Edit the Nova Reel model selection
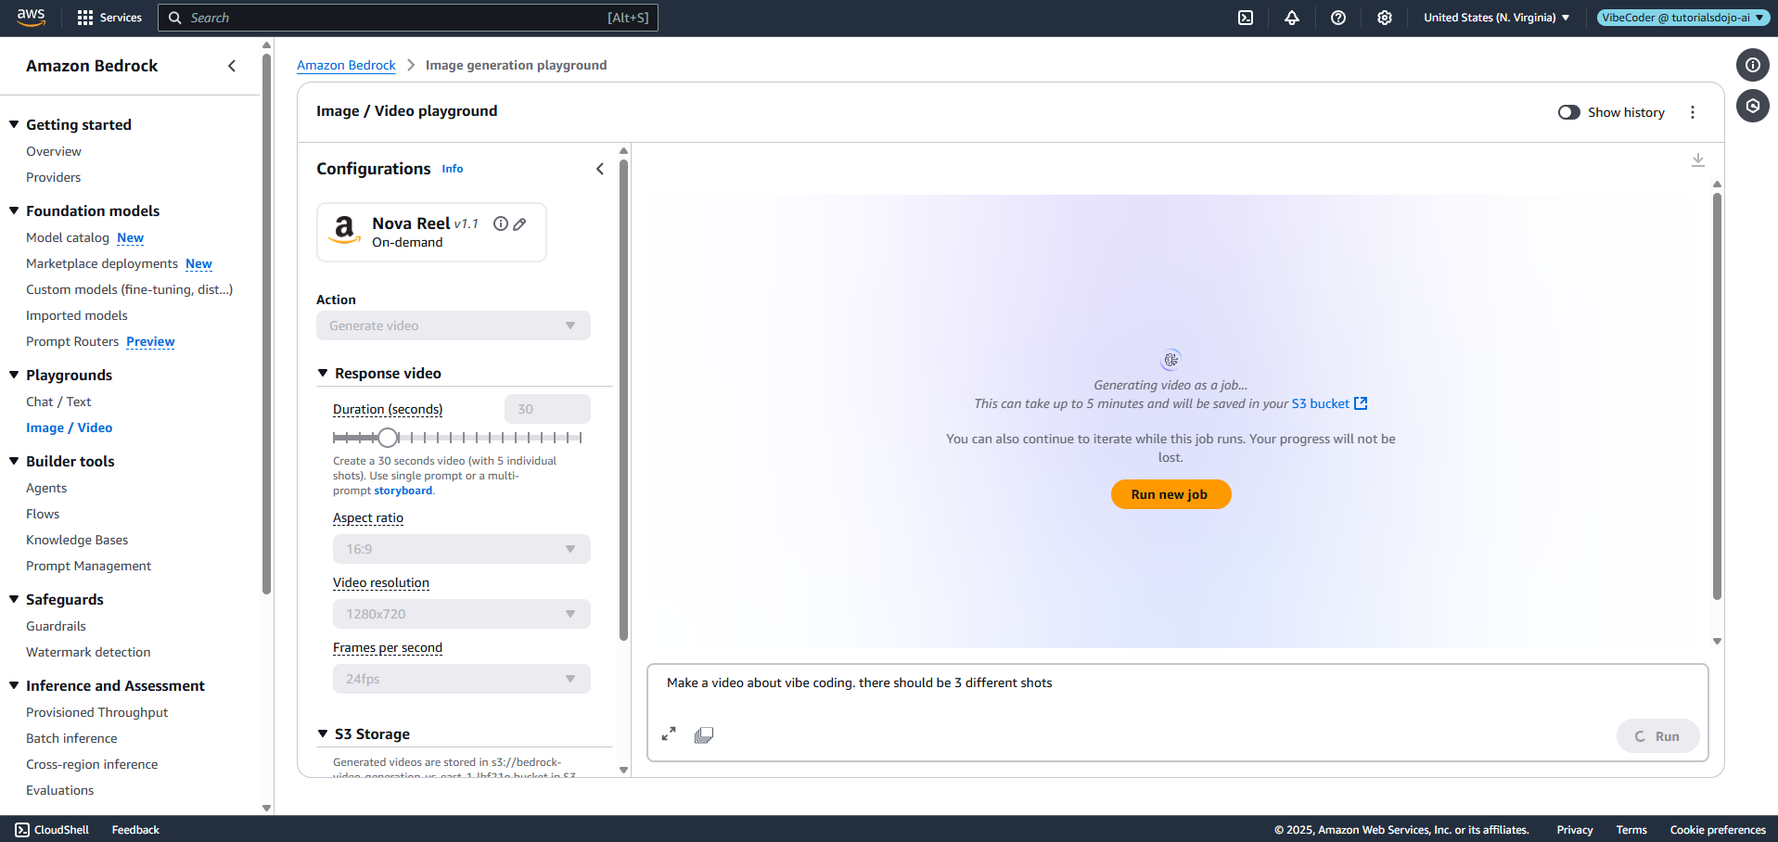This screenshot has height=842, width=1778. pos(520,223)
